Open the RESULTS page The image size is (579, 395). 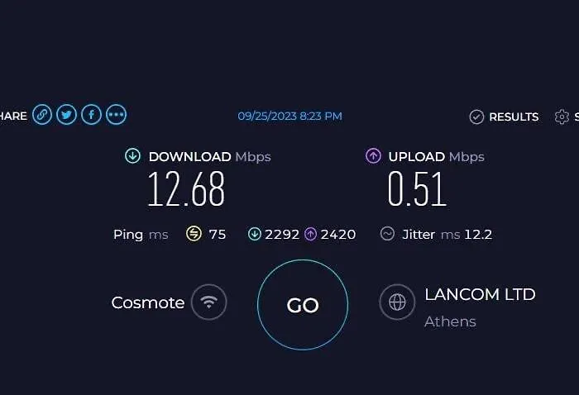pyautogui.click(x=514, y=117)
